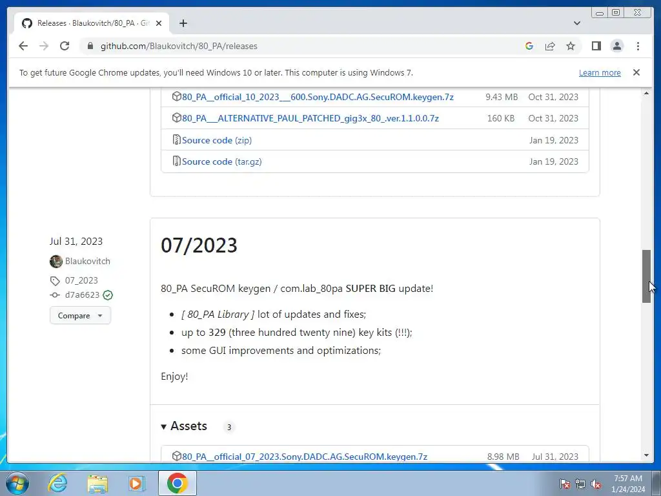Click the Jul 31, 2023 release date
Viewport: 661px width, 496px height.
[x=76, y=242]
